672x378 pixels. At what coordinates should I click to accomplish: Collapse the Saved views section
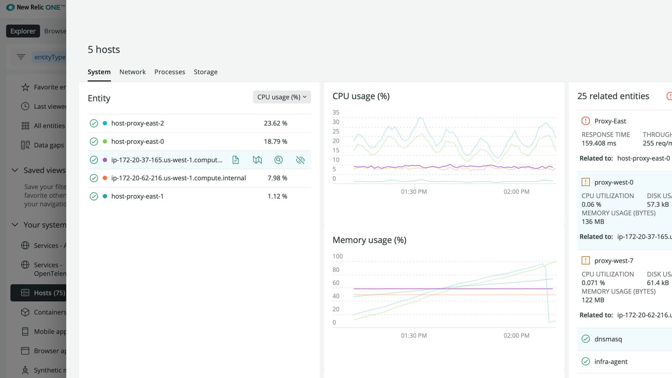point(14,170)
